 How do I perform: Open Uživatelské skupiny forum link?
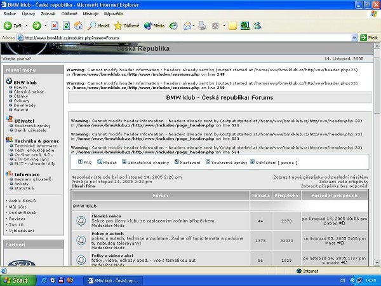point(145,162)
